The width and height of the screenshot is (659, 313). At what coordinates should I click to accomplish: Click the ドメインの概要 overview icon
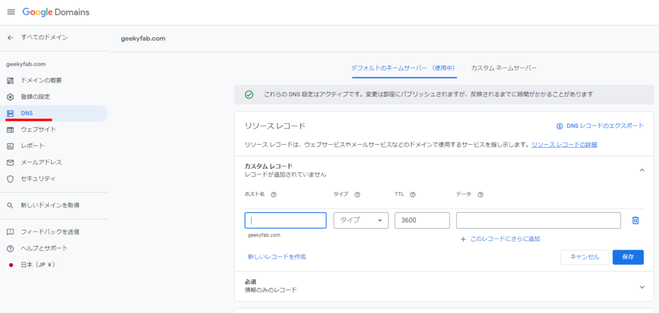tap(10, 81)
